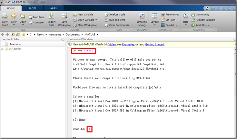
Task: Go forward with the right arrow navigation icon
Action: [7, 34]
